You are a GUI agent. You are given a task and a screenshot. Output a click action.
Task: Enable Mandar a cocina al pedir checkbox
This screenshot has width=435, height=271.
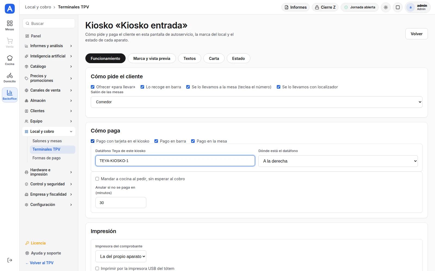[x=97, y=179]
